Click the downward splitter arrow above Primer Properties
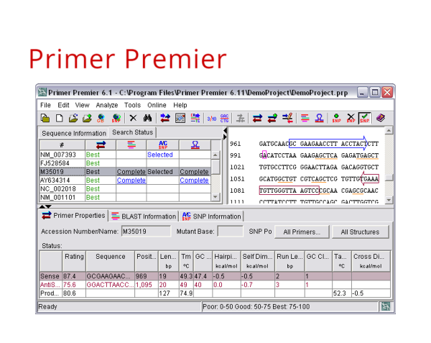The image size is (431, 343). point(48,206)
